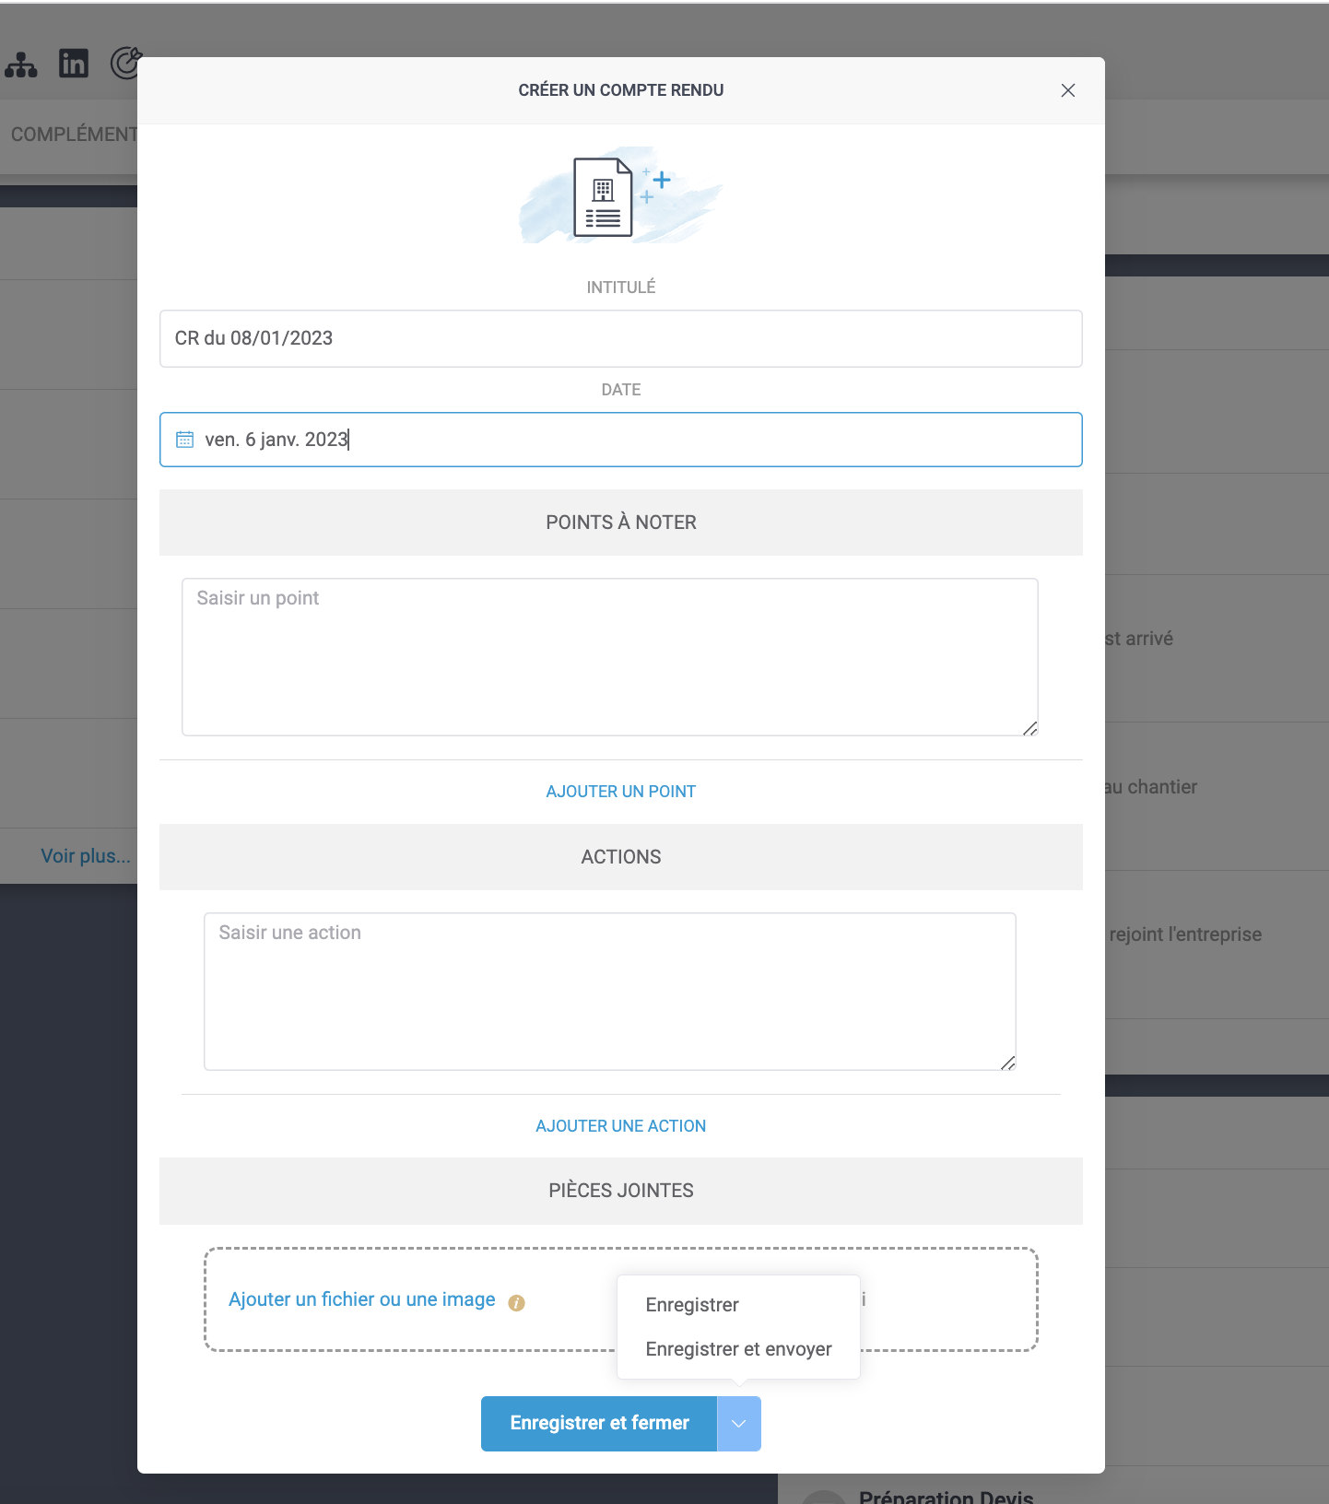1329x1504 pixels.
Task: Click Ajouter un fichier ou une image
Action: tap(361, 1299)
